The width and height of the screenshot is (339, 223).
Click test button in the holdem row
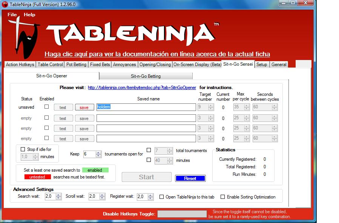[x=63, y=107]
